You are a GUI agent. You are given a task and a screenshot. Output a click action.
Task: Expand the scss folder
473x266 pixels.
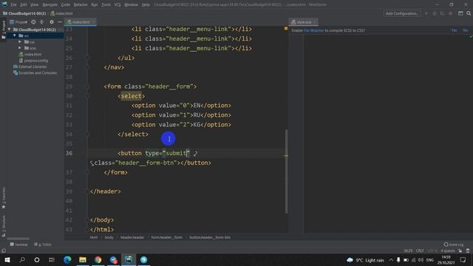coord(20,47)
